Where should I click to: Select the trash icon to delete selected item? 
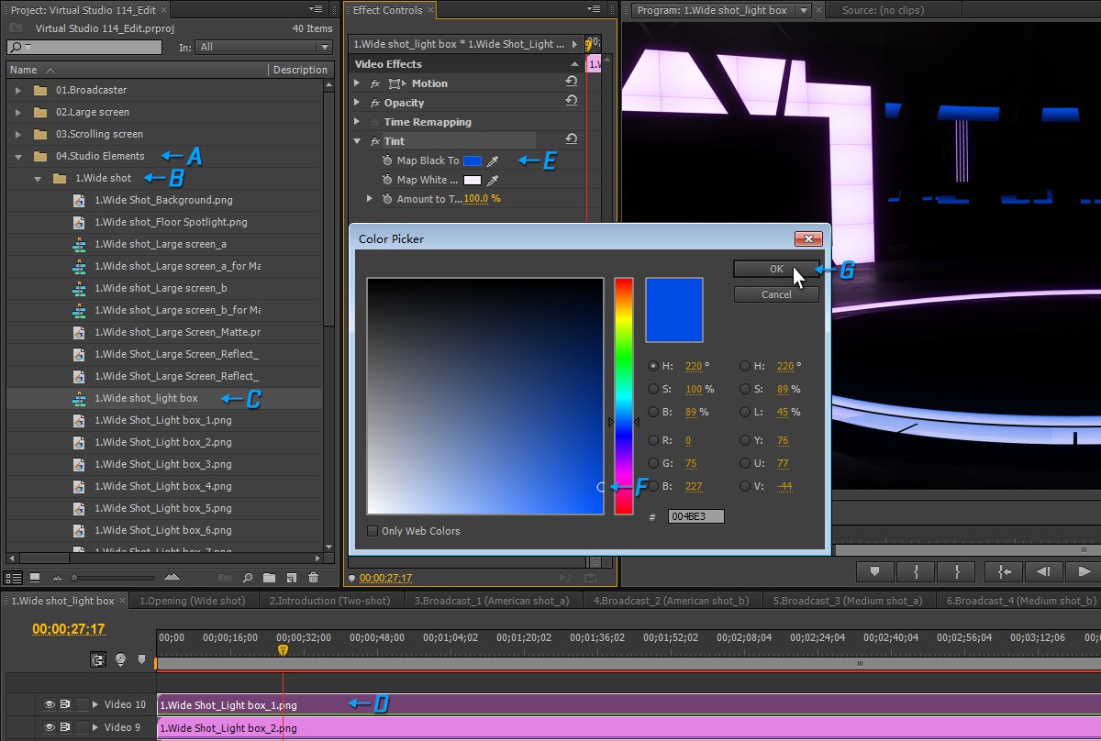point(313,577)
